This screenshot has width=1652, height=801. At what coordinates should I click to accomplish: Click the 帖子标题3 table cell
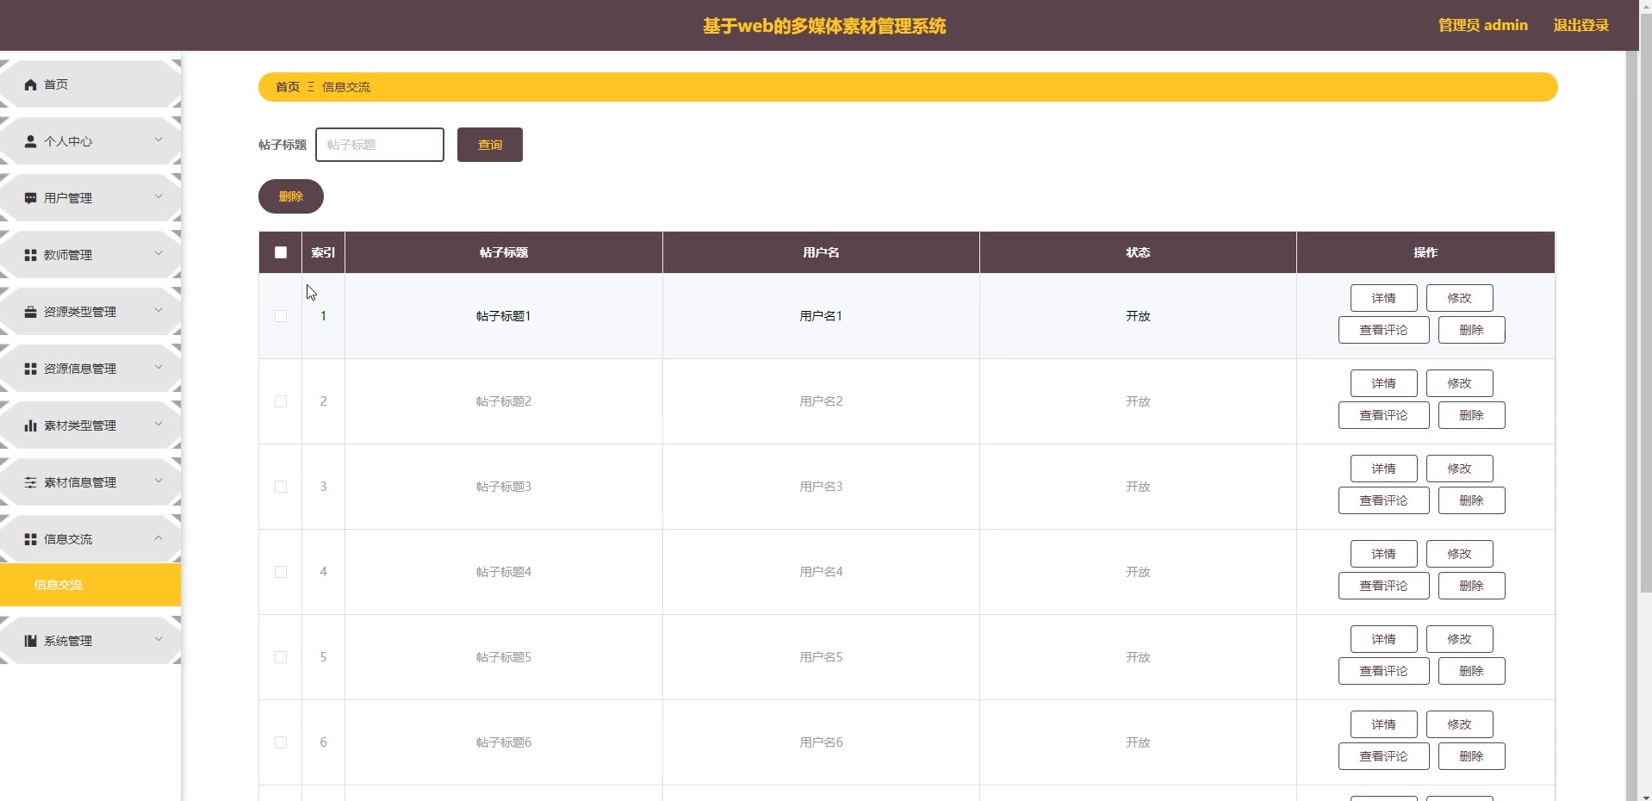click(x=504, y=487)
